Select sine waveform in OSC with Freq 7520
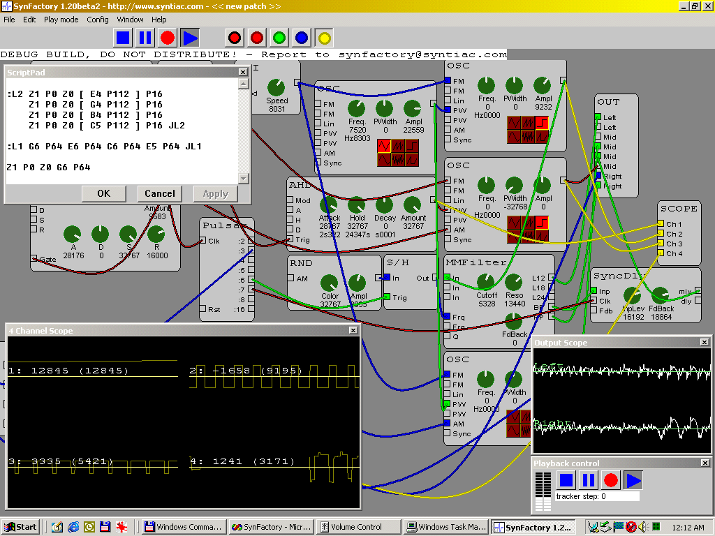 click(384, 160)
